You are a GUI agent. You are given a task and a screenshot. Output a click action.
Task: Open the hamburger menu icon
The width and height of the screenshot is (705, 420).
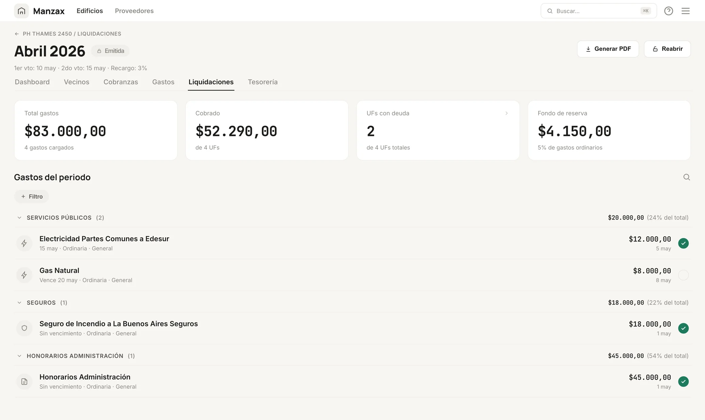pos(685,11)
